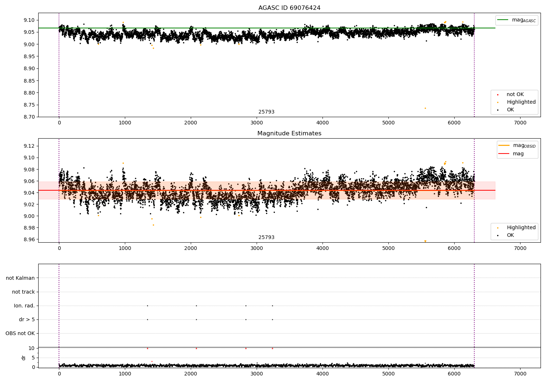The width and height of the screenshot is (546, 382).
Task: Select the mag AGASC legend entry in top plot
Action: click(x=517, y=20)
